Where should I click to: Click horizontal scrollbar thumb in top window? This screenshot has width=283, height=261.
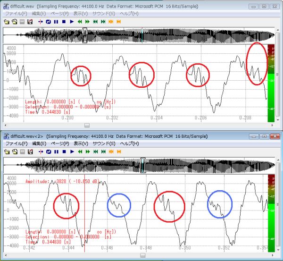tap(87, 125)
